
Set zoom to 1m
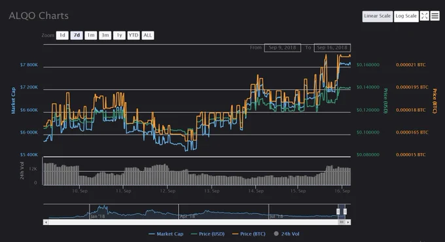pyautogui.click(x=91, y=35)
